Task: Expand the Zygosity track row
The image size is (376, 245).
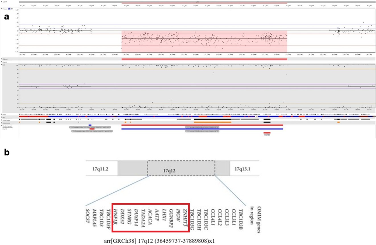Action: pos(2,62)
